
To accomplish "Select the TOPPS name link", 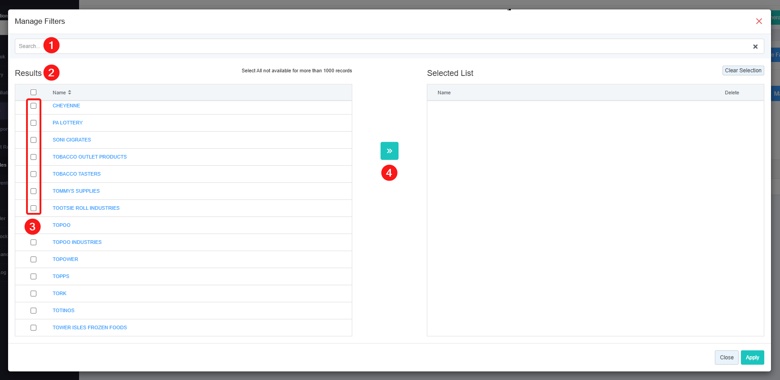I will (x=61, y=277).
